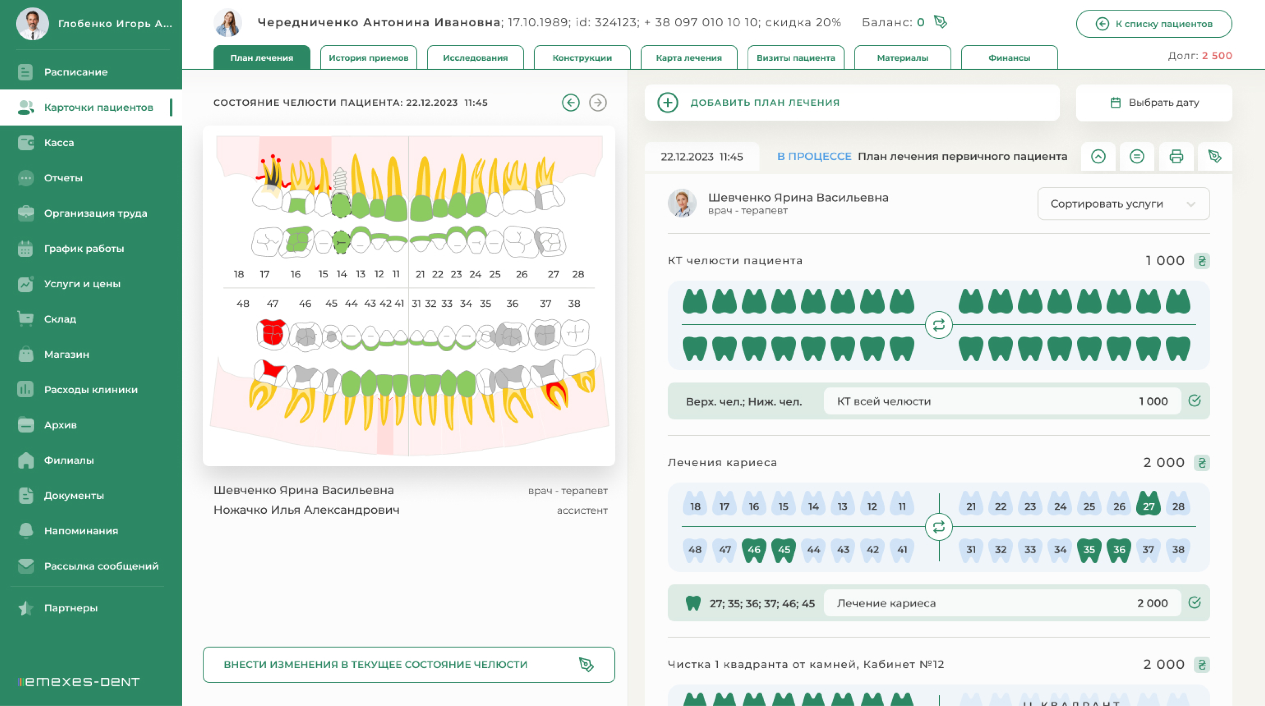The image size is (1265, 706).
Task: Toggle tooth 27 in Лечения кариеса
Action: (1148, 504)
